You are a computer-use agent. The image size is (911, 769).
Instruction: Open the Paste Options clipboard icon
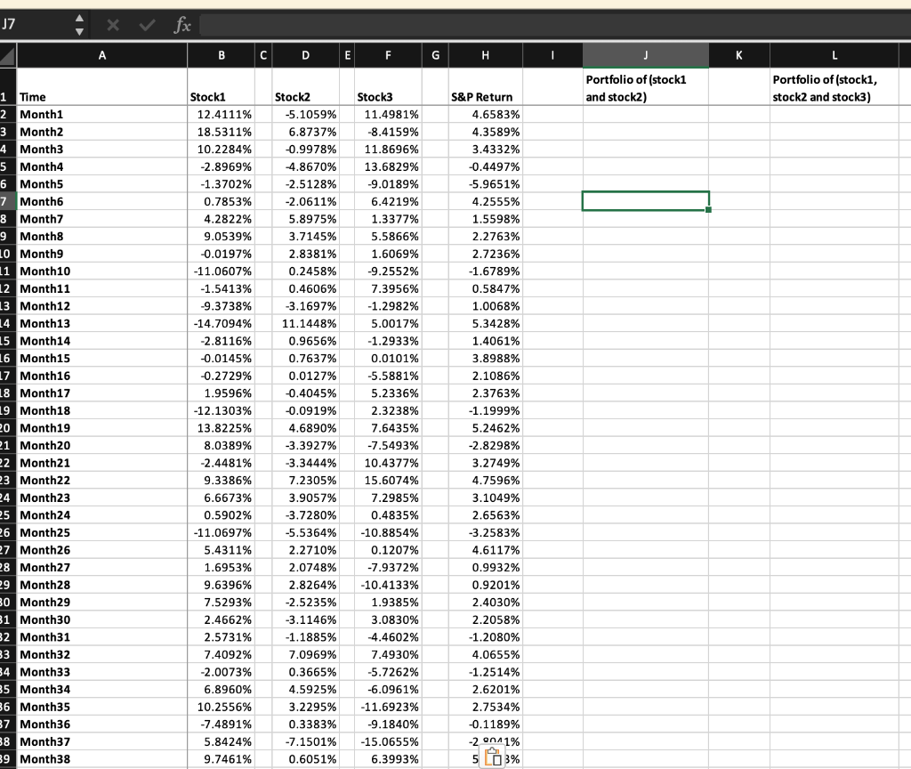[493, 757]
